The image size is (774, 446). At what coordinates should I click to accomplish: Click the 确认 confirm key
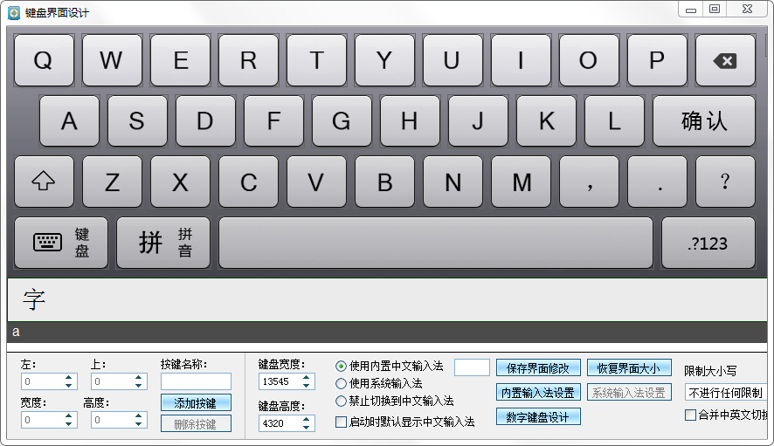(x=703, y=121)
